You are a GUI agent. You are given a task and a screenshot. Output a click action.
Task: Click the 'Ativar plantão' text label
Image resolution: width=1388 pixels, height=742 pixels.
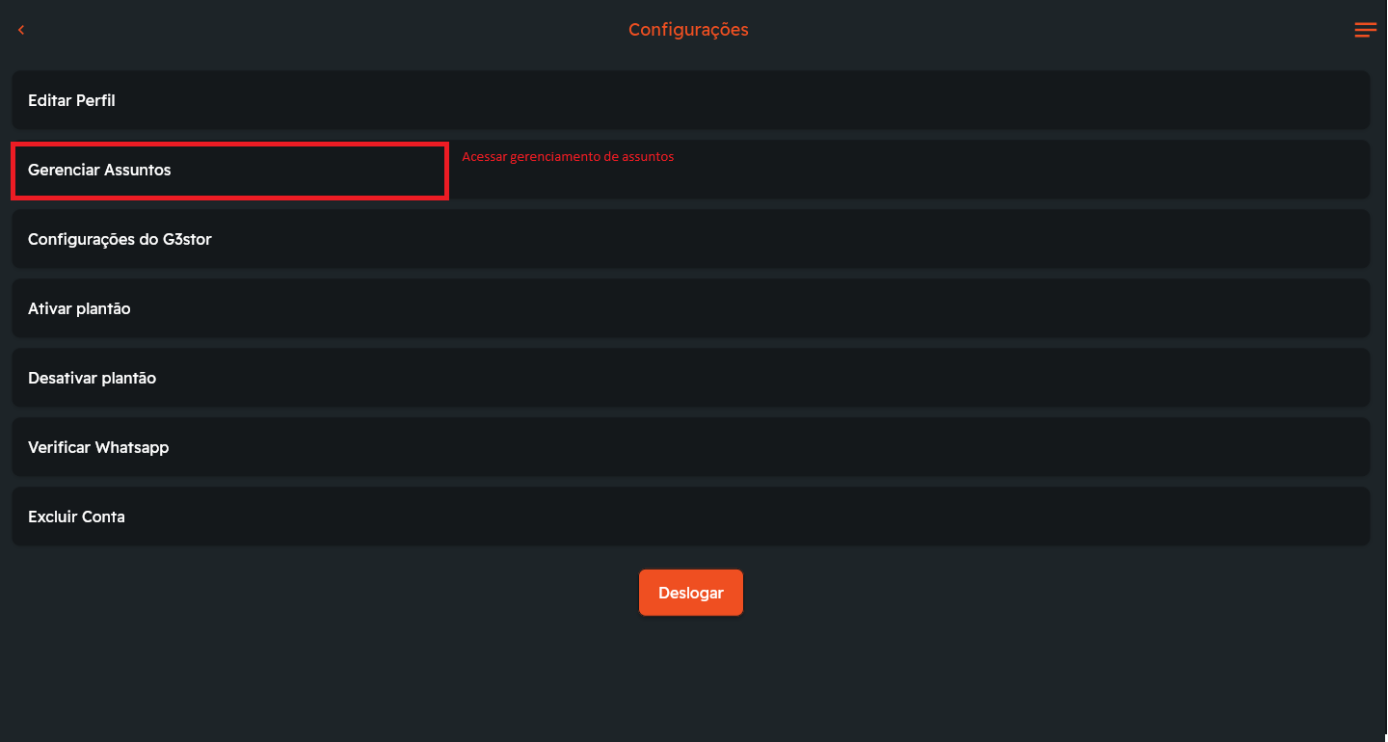pos(79,308)
